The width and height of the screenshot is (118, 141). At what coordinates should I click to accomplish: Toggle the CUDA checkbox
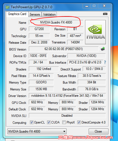point(49,122)
